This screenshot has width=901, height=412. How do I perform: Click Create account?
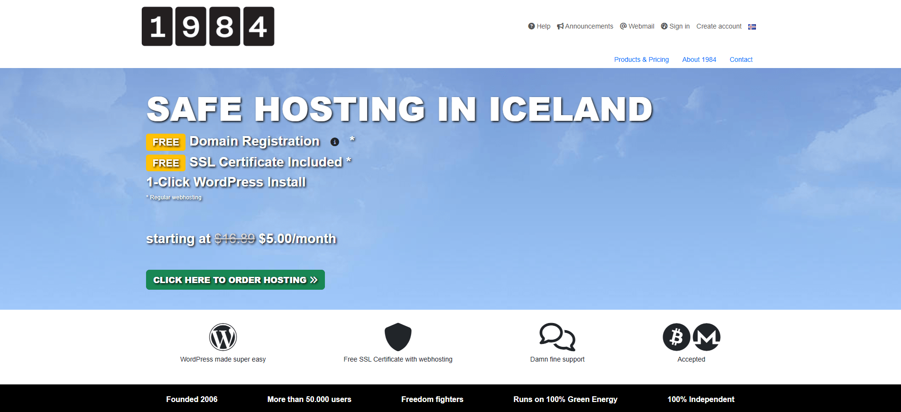pyautogui.click(x=719, y=26)
